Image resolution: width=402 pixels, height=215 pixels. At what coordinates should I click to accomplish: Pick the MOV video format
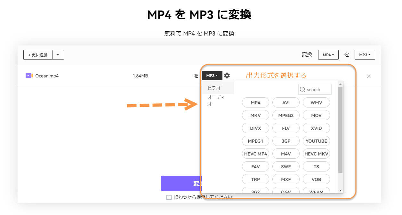click(x=316, y=115)
